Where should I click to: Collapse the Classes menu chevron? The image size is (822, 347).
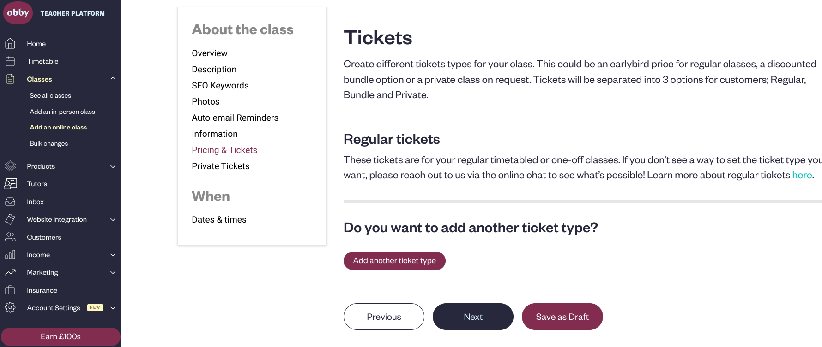113,78
